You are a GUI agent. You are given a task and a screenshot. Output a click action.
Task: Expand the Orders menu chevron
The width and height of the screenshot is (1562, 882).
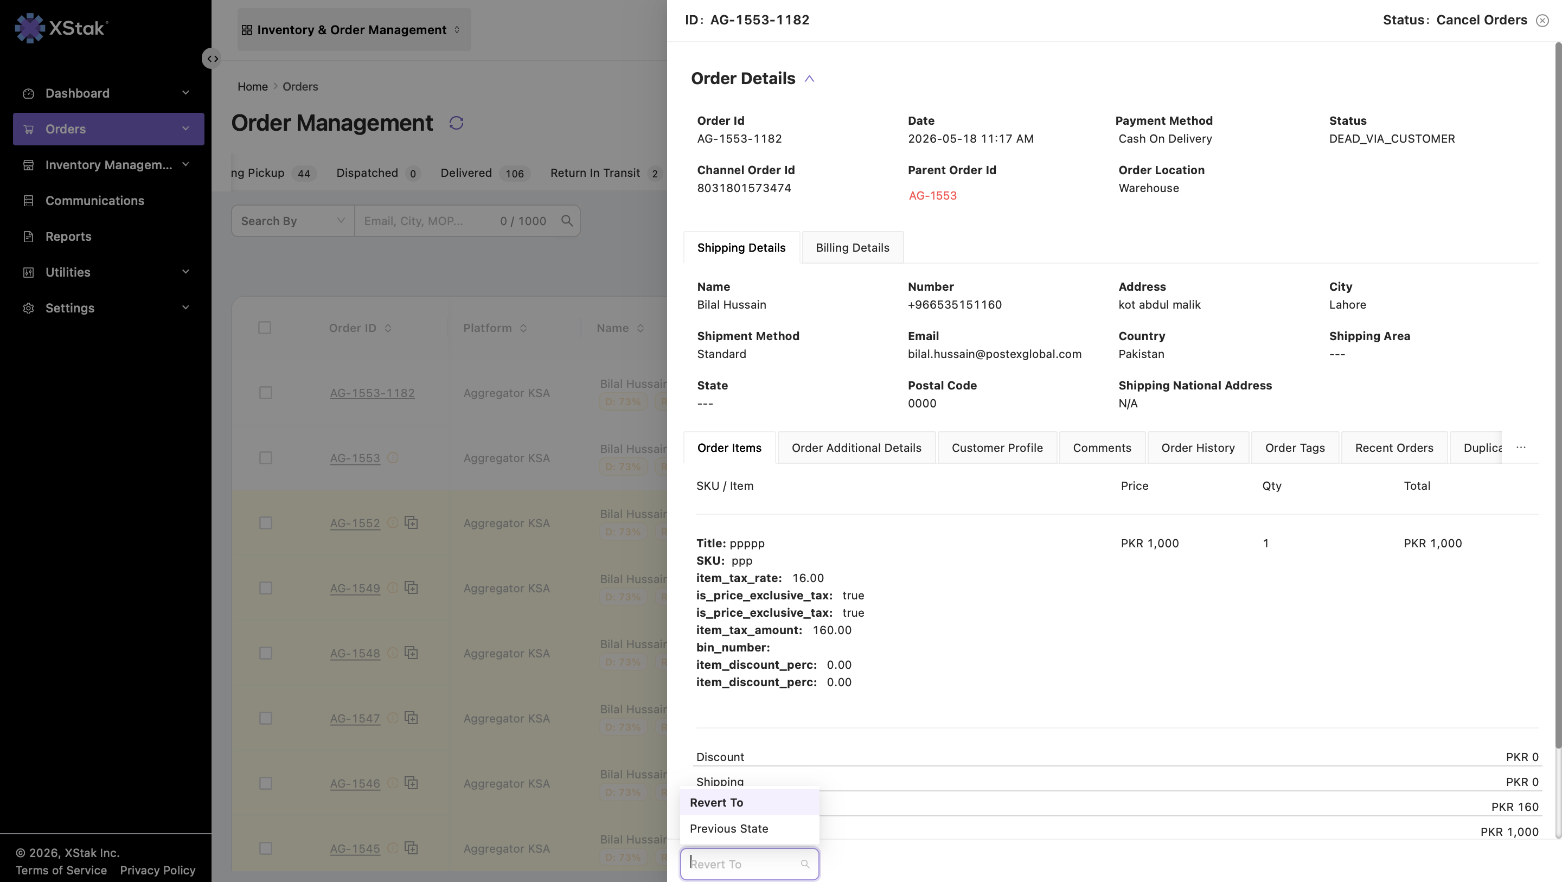[x=185, y=129]
